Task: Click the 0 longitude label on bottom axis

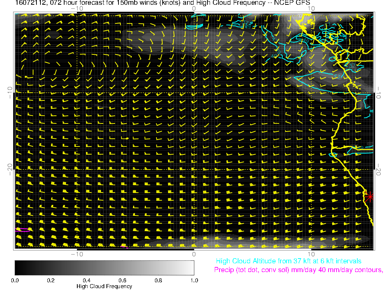Action: point(194,253)
